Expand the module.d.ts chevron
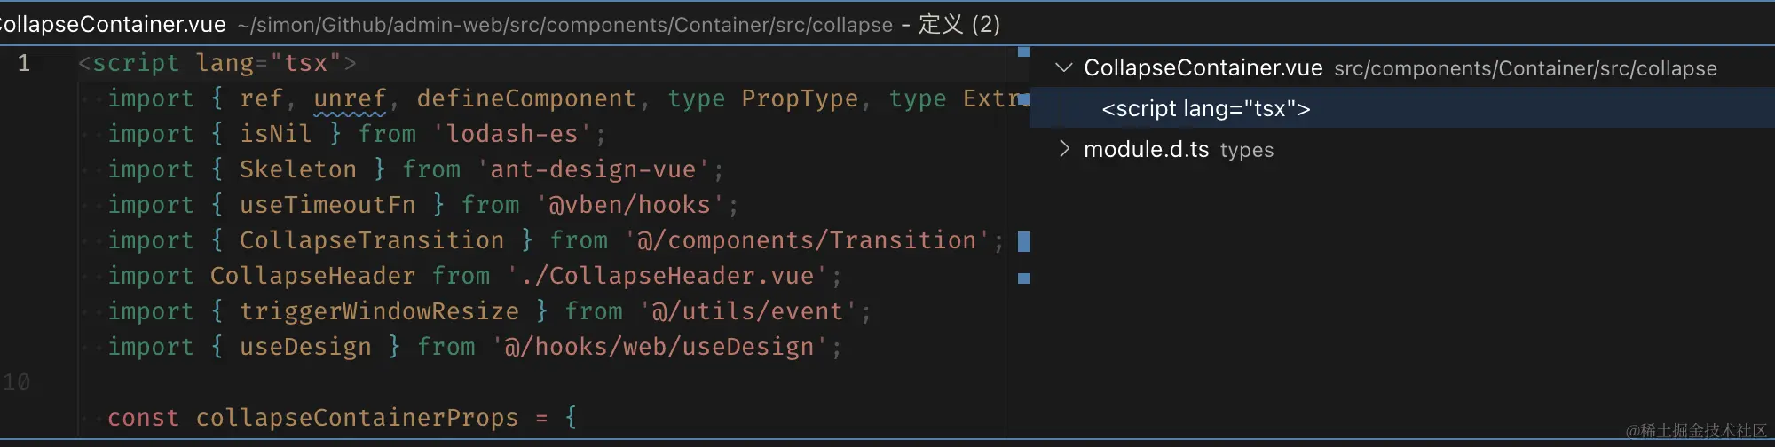The image size is (1775, 447). pos(1063,149)
